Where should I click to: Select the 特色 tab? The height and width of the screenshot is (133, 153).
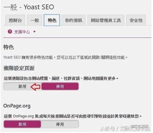pos(52,20)
